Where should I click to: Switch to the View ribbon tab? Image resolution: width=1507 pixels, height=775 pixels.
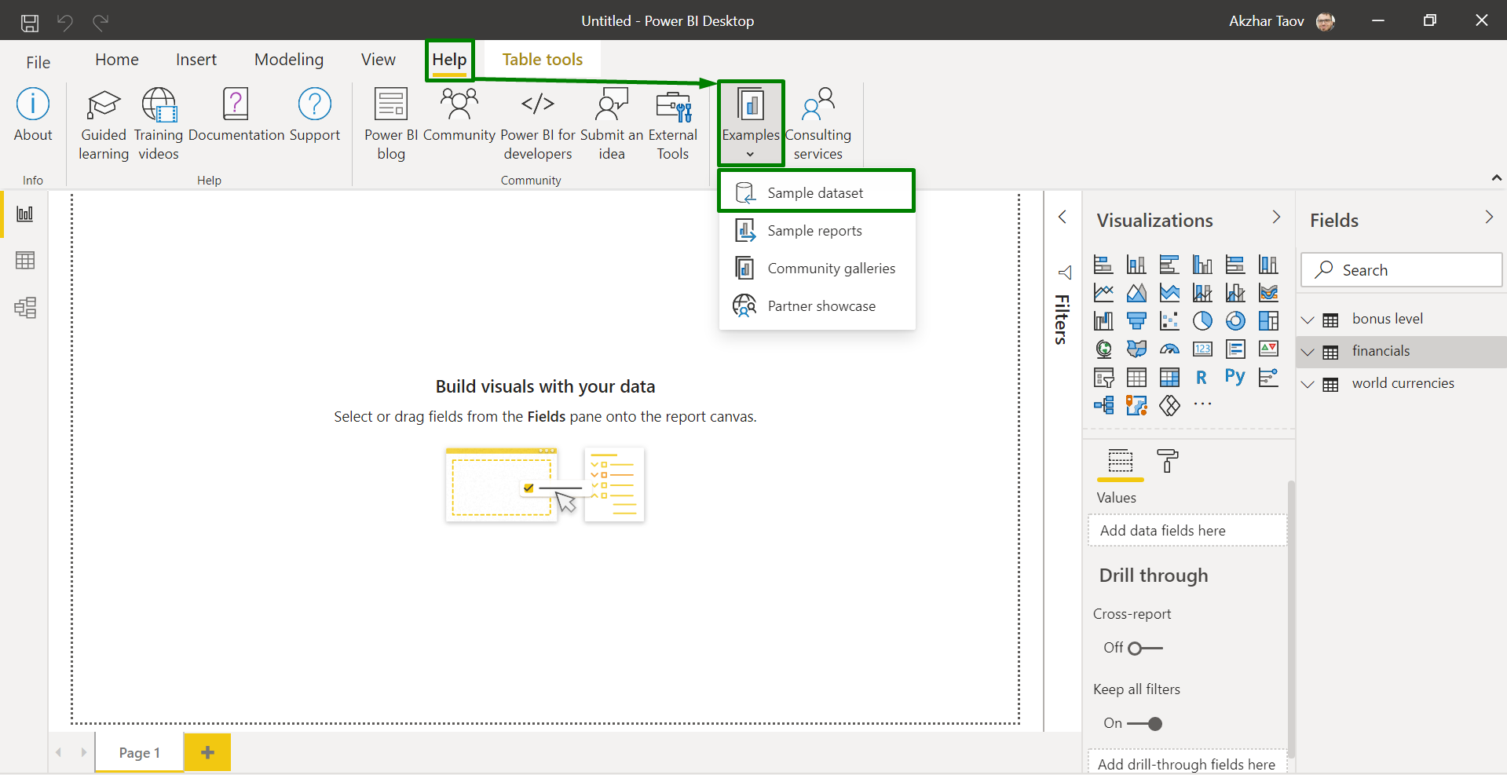pos(379,60)
